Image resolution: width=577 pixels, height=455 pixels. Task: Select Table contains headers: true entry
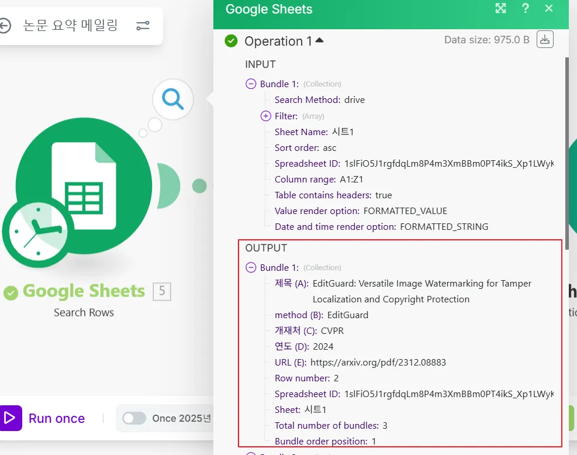[333, 195]
